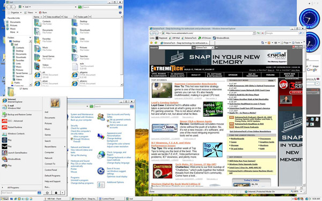Open Ease of Access icon in Control Panel

point(101,171)
